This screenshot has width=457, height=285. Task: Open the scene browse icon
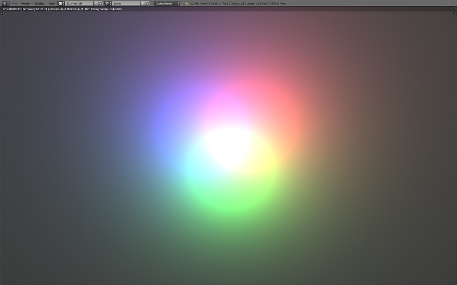(x=108, y=4)
